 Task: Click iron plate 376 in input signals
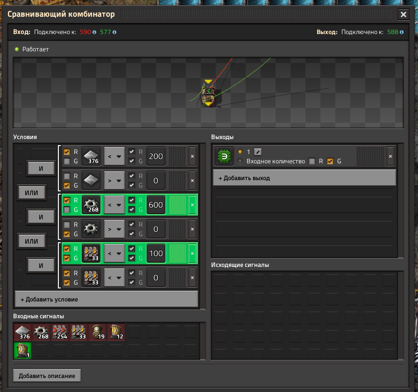coord(23,332)
